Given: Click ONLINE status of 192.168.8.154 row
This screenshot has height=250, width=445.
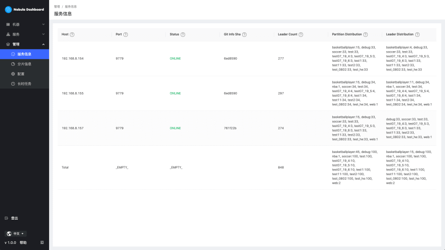Looking at the screenshot, I should coord(175,59).
